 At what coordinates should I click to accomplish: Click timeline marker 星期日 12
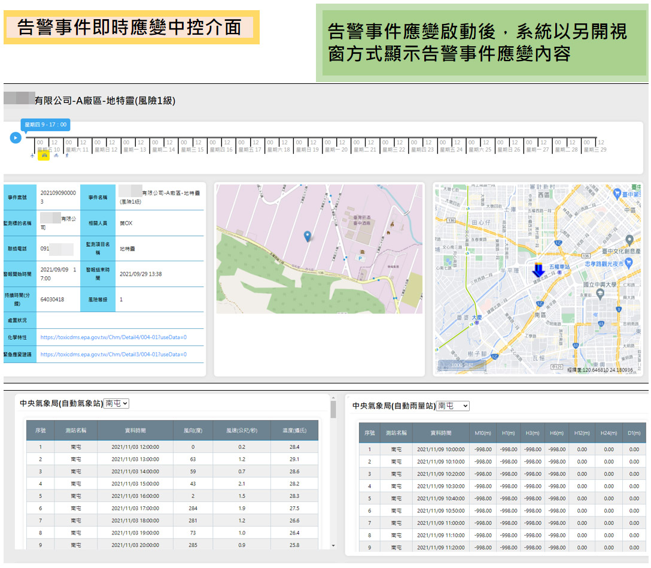tap(106, 150)
